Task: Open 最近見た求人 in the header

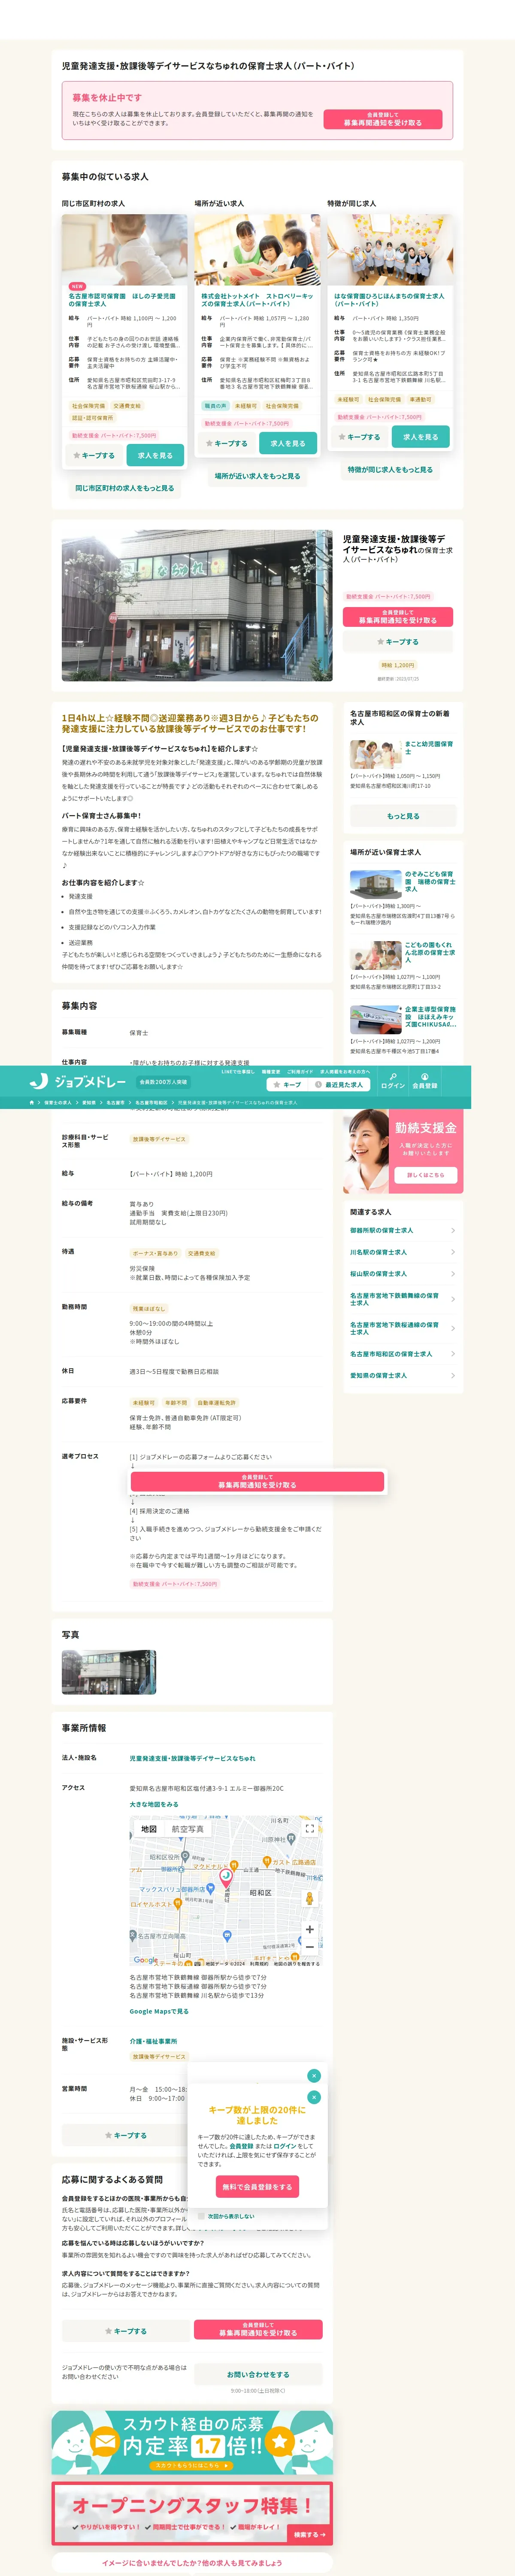Action: pos(339,1084)
